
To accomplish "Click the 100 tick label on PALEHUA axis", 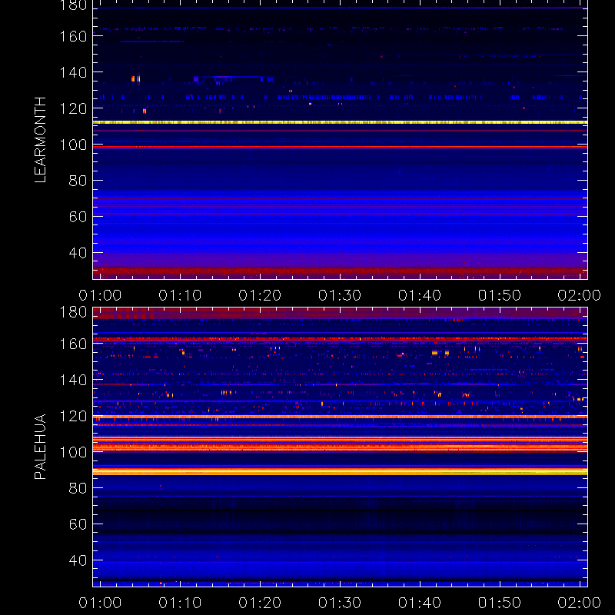I will (73, 452).
